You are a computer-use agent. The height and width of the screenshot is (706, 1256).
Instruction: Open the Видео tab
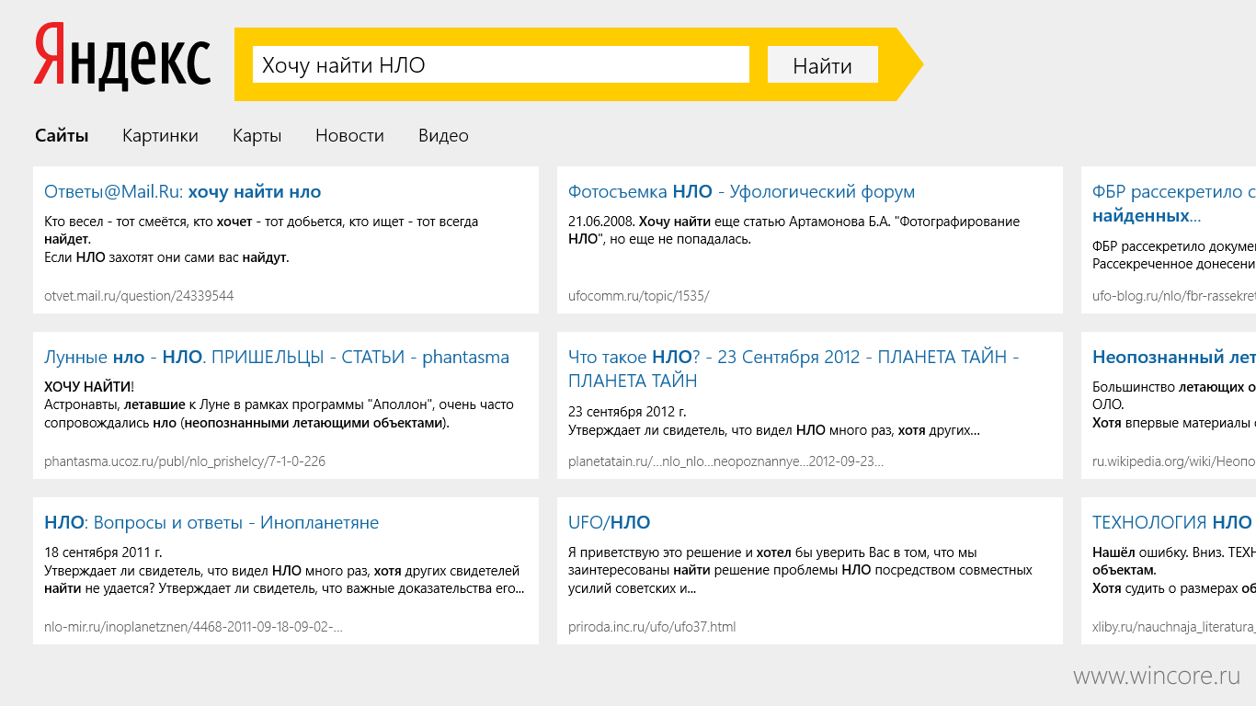coord(443,135)
